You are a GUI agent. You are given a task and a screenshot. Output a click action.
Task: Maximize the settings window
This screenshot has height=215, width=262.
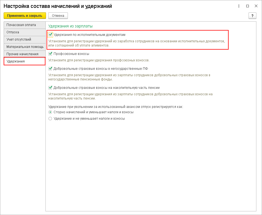(x=247, y=6)
